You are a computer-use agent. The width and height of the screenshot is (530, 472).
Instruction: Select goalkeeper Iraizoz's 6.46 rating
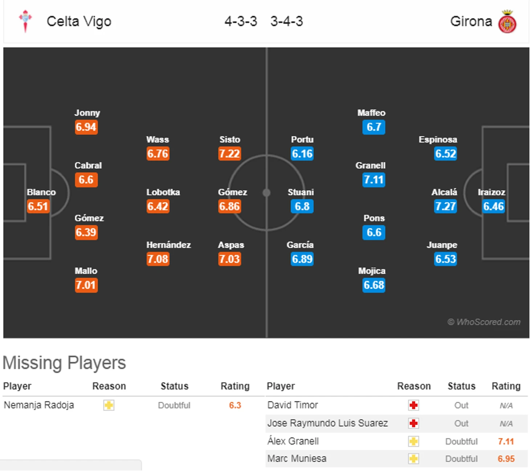click(x=493, y=206)
